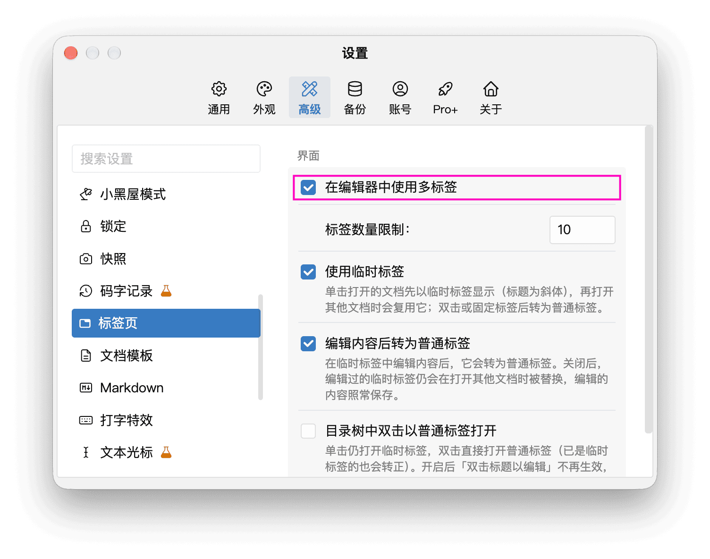The image size is (710, 559).
Task: Open the 关于 house icon tab
Action: coord(490,89)
